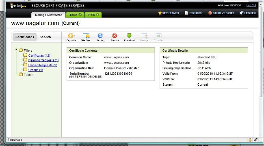This screenshot has width=264, height=146.
Task: Click the star icon beside New Features
Action: click(160, 13)
